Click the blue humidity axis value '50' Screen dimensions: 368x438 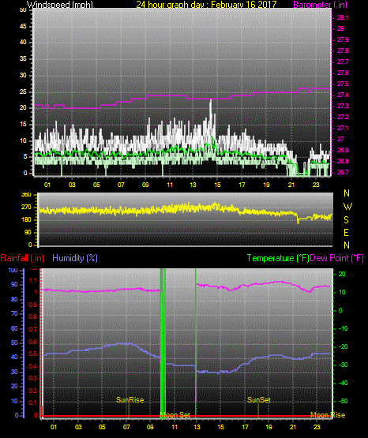(x=14, y=343)
